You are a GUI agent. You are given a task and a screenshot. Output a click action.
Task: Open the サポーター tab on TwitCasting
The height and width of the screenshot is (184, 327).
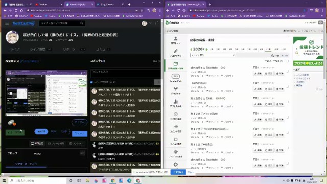point(74,49)
